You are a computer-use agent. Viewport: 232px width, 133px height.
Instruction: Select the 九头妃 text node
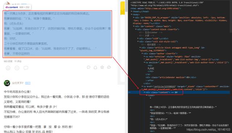coord(151,68)
